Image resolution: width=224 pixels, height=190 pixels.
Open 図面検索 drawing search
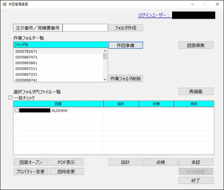(196, 45)
